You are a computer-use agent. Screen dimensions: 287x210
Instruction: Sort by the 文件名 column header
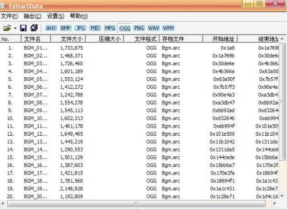click(36, 39)
